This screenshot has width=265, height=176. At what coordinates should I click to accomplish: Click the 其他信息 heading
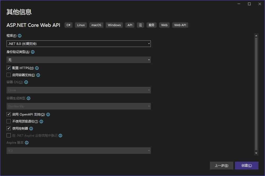[19, 12]
